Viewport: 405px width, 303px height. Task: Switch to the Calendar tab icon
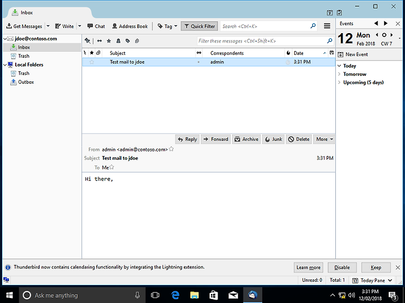pyautogui.click(x=330, y=12)
